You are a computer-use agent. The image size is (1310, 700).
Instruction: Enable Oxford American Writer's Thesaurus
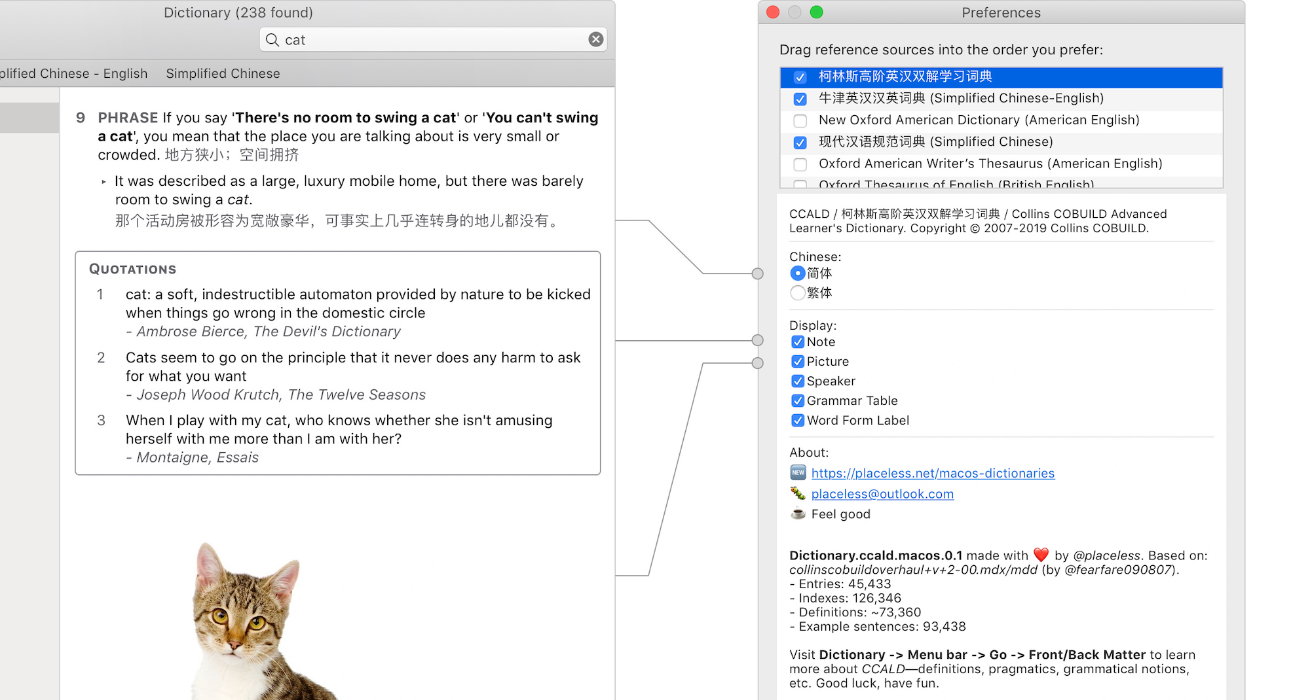click(800, 164)
